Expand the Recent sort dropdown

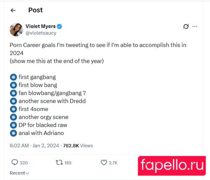coord(19,173)
